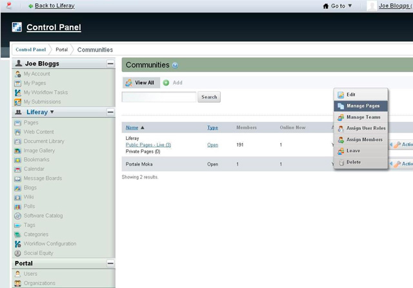
Task: Click the Users icon in Portal section
Action: click(x=17, y=274)
